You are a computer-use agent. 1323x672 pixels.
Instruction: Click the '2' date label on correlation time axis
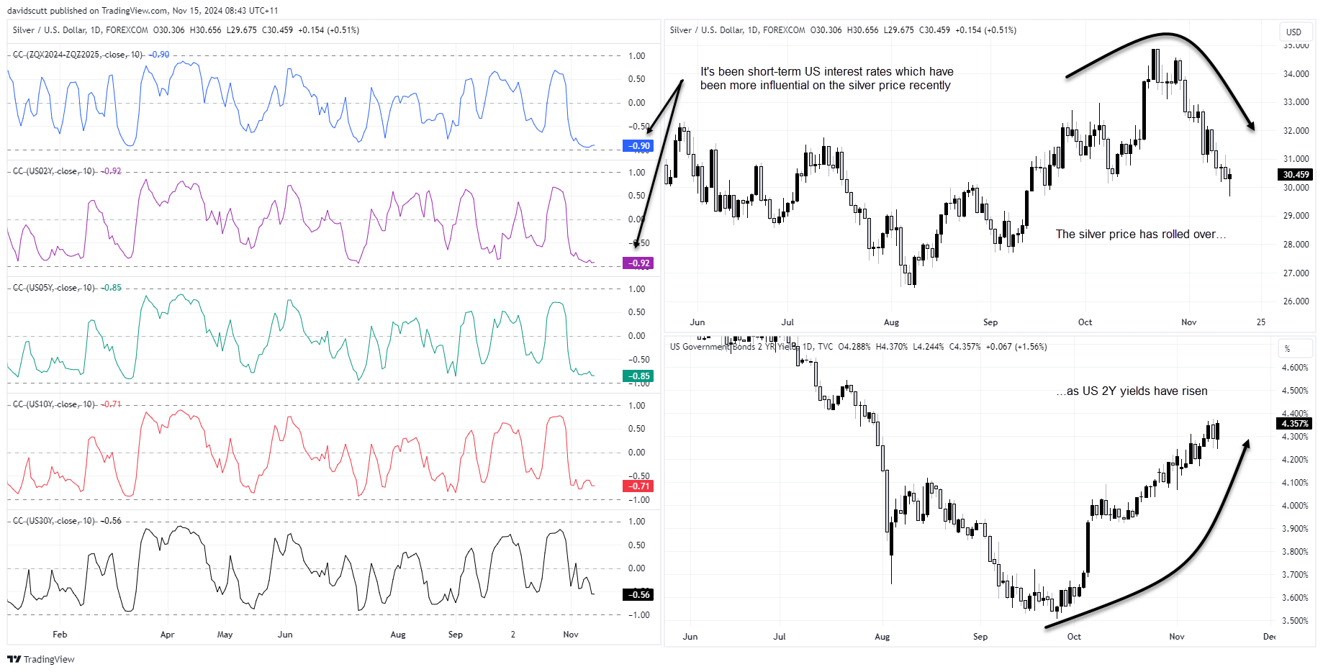coord(513,635)
